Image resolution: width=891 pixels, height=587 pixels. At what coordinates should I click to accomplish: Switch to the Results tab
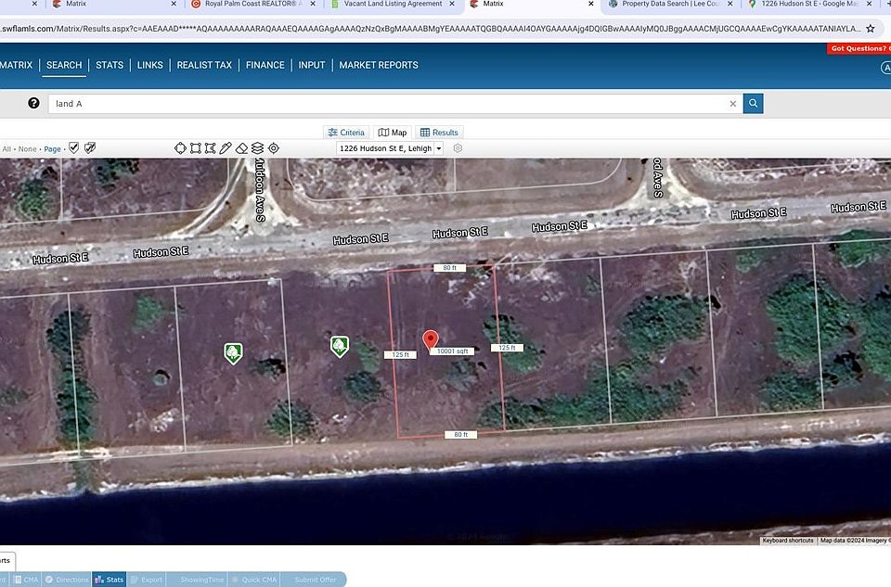(439, 133)
